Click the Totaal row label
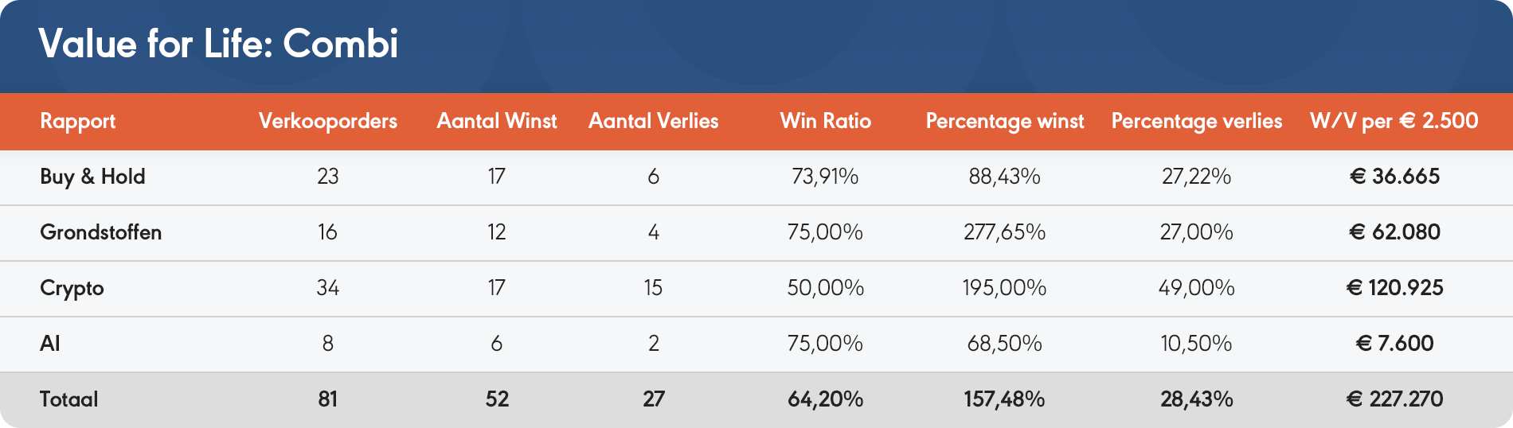The height and width of the screenshot is (428, 1513). click(69, 399)
